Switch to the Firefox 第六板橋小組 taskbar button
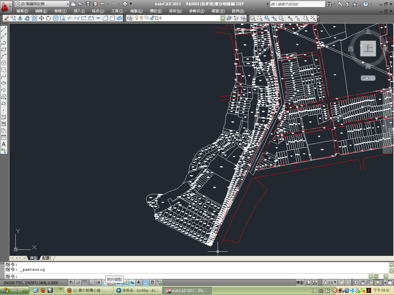This screenshot has height=295, width=394. (x=88, y=290)
